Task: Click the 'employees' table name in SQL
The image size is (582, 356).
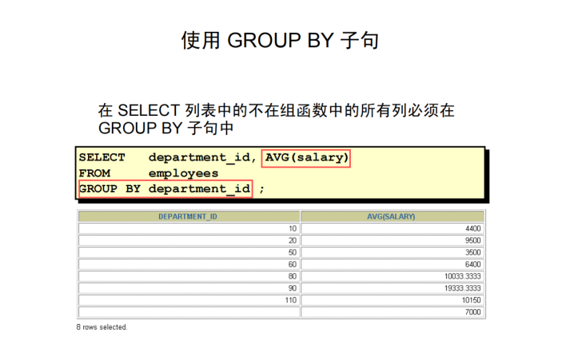Action: pos(183,173)
